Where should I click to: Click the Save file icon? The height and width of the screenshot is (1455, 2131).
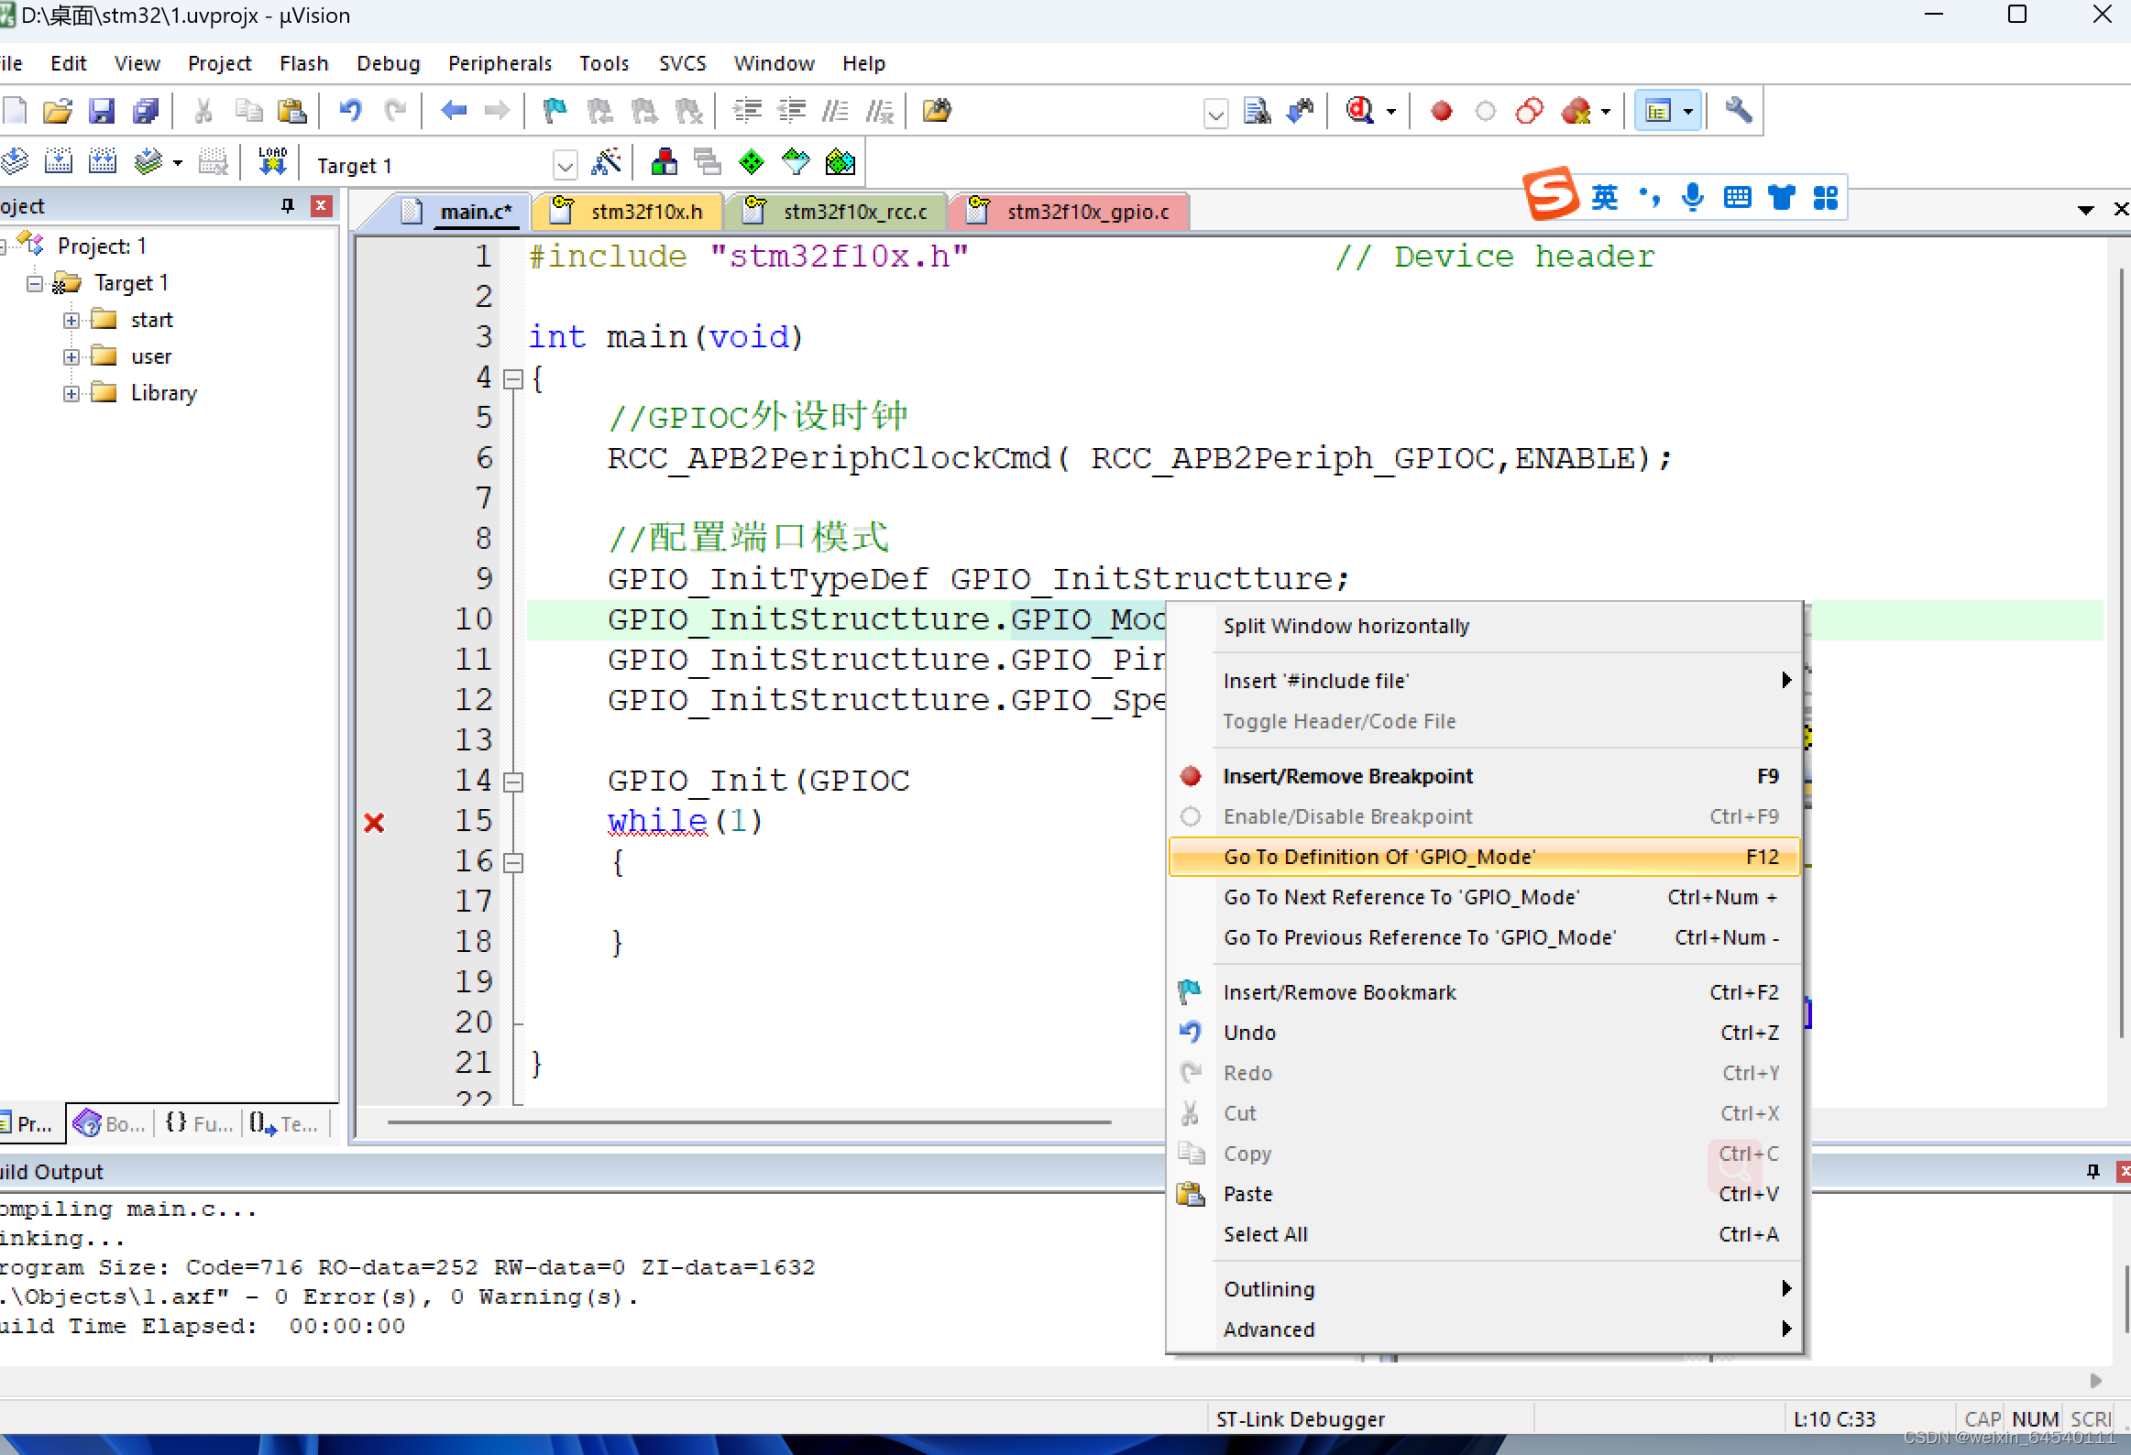click(x=101, y=112)
